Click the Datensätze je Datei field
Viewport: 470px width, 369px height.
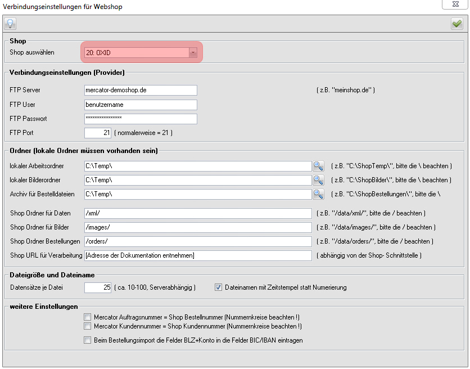pyautogui.click(x=98, y=287)
